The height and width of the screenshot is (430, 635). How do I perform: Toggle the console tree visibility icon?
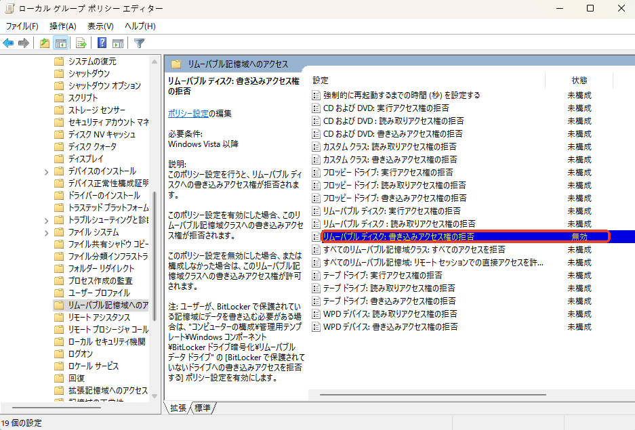pyautogui.click(x=61, y=42)
